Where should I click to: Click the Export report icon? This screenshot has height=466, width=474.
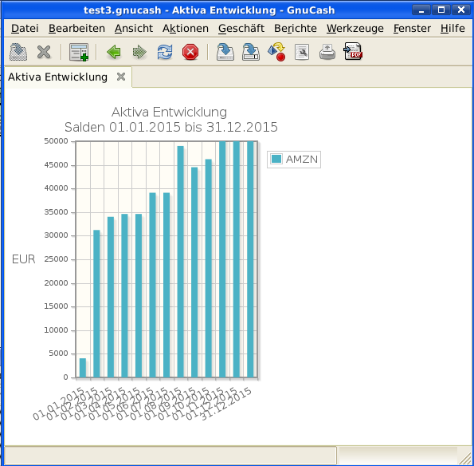tap(276, 52)
